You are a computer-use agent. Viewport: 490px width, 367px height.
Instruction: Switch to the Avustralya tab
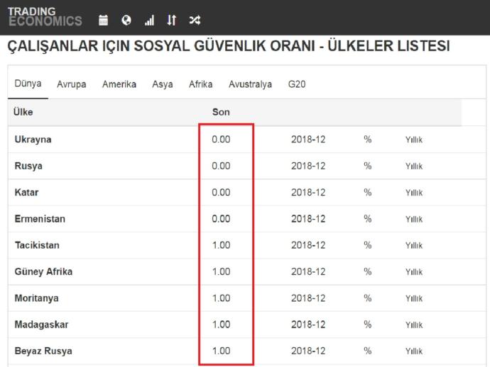[x=250, y=84]
